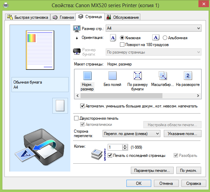The height and width of the screenshot is (192, 210).
Task: Switch to the Быстрая установка tab
Action: (28, 17)
